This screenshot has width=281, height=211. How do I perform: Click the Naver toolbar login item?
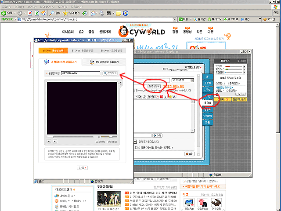269,19
